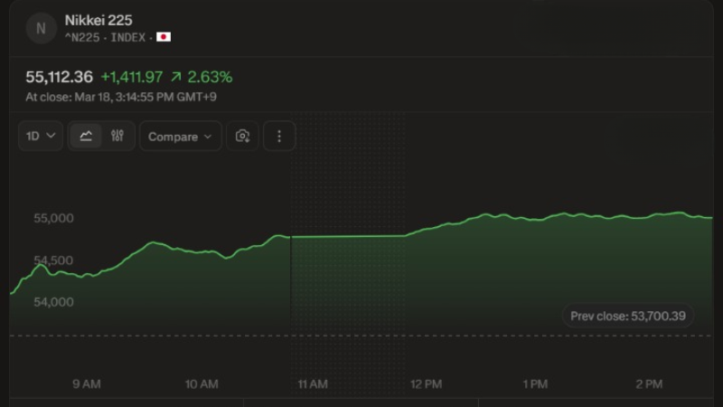Open the three-dot more options menu
The height and width of the screenshot is (407, 723).
pos(279,136)
